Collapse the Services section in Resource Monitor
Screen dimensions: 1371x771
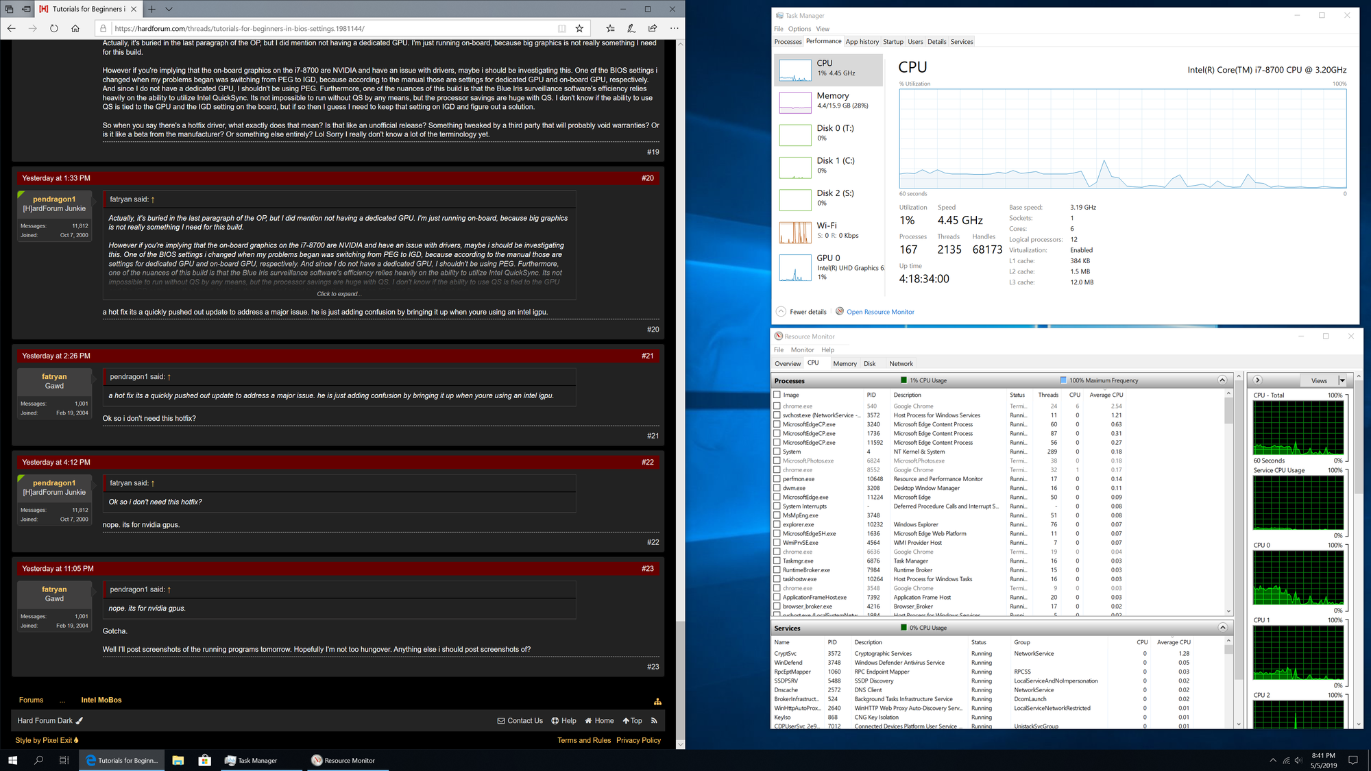click(x=1222, y=628)
